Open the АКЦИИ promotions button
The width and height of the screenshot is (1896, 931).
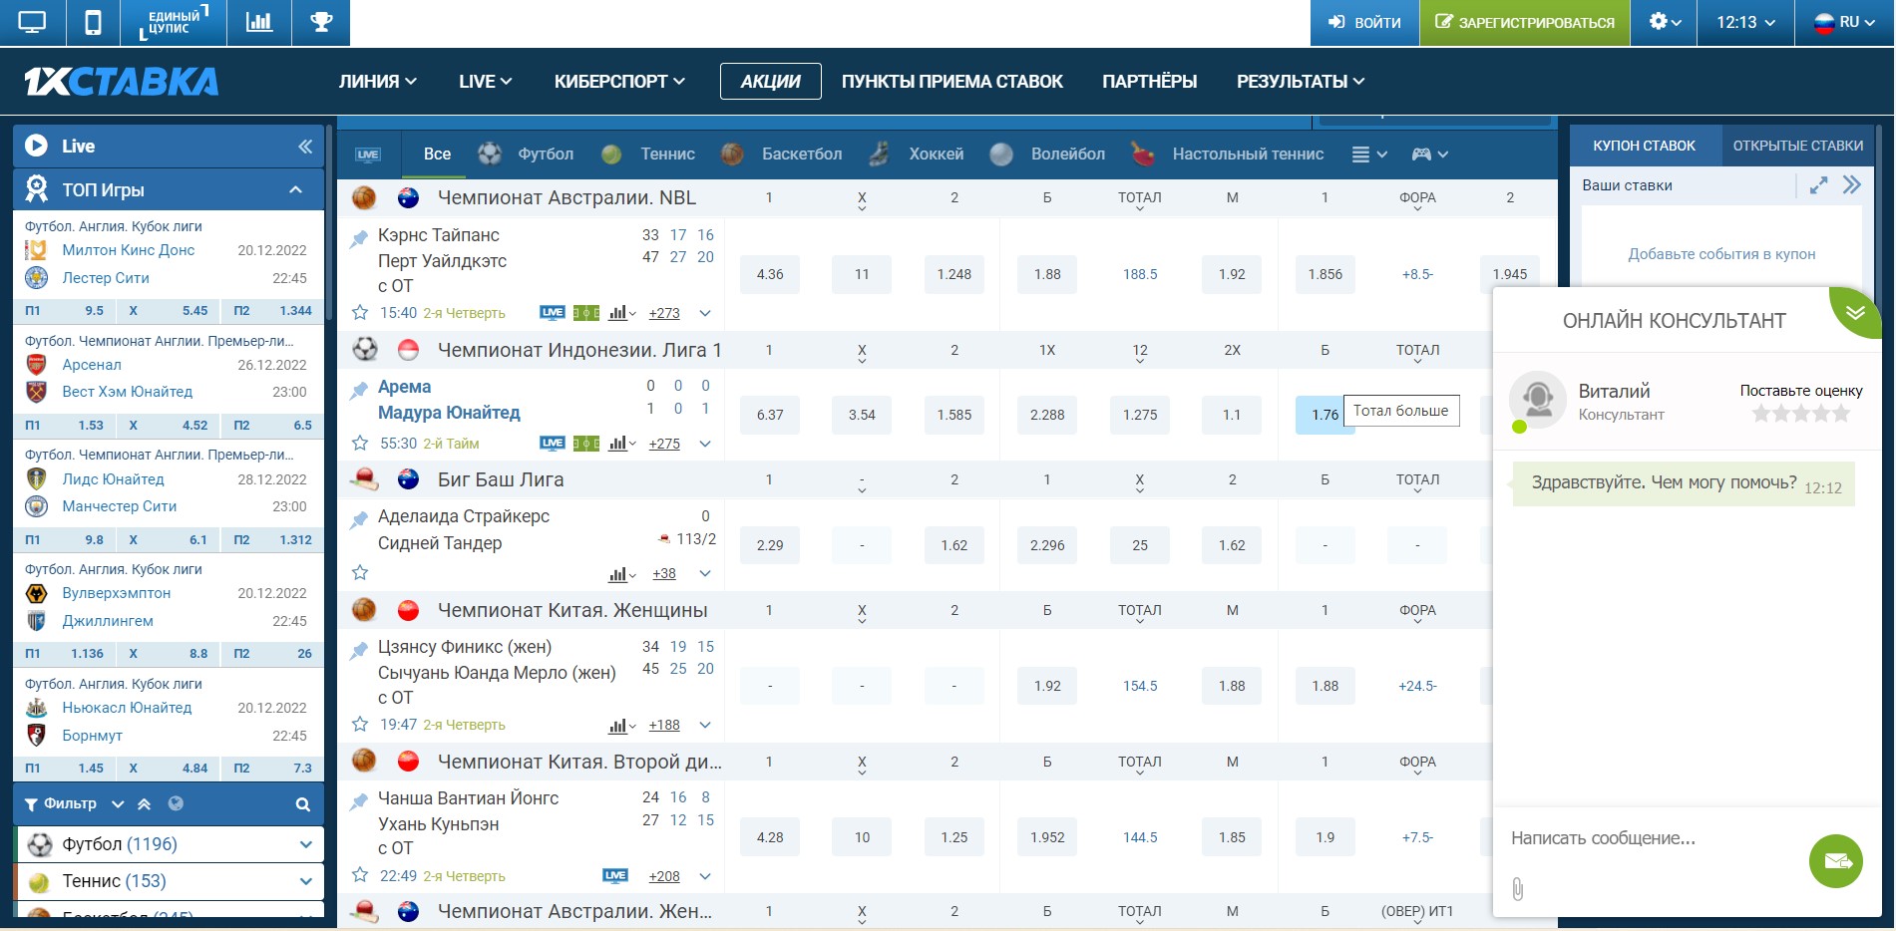pyautogui.click(x=770, y=82)
